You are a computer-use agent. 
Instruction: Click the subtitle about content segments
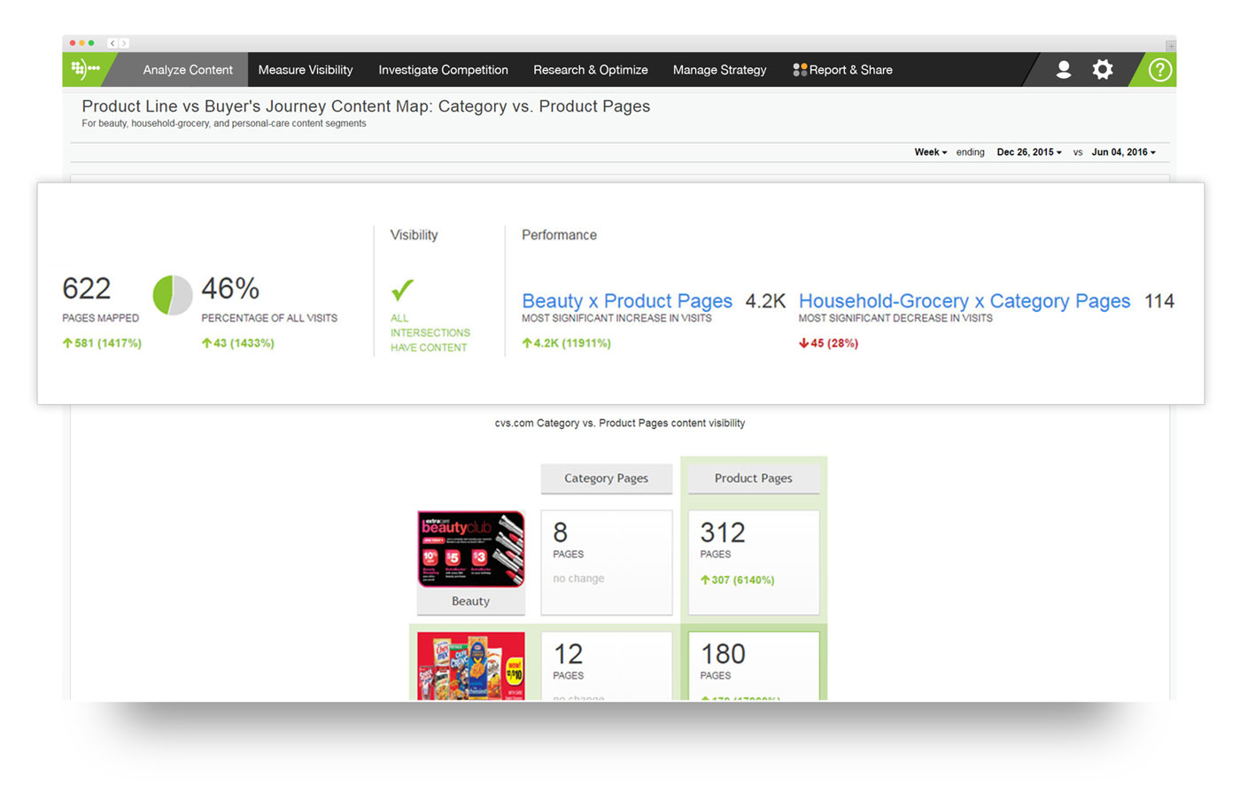(224, 124)
